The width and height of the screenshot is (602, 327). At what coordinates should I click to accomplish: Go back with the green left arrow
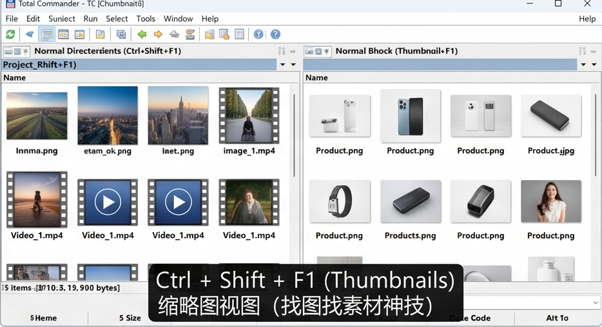(x=142, y=34)
